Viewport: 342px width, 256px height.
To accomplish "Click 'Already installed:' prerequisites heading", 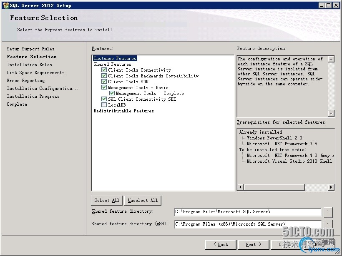I will [262, 132].
